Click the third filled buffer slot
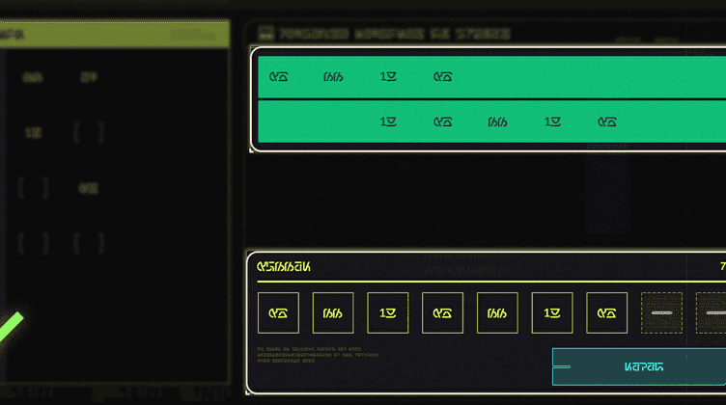Viewport: 726px width, 405px height. (x=387, y=313)
